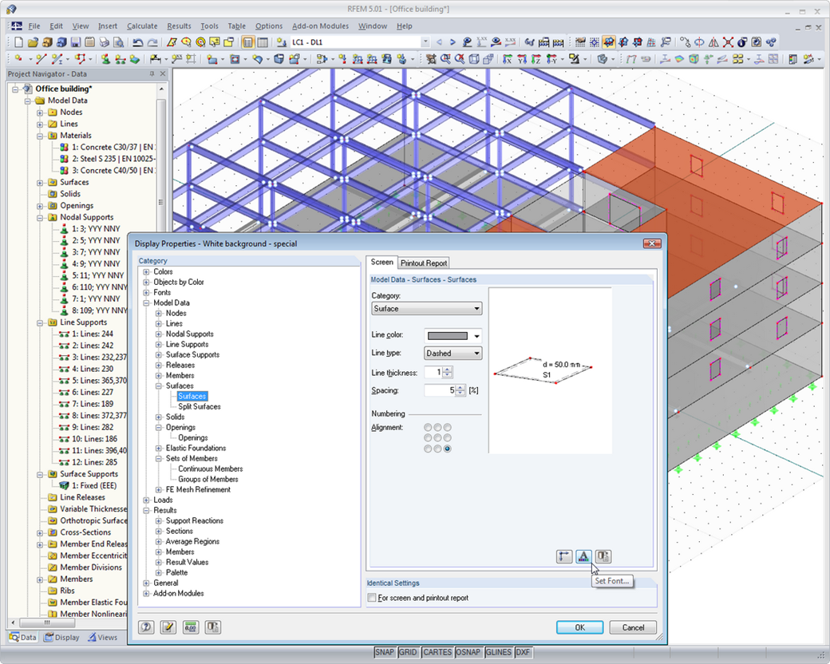The width and height of the screenshot is (830, 664).
Task: Click the Open file folder icon
Action: 33,42
